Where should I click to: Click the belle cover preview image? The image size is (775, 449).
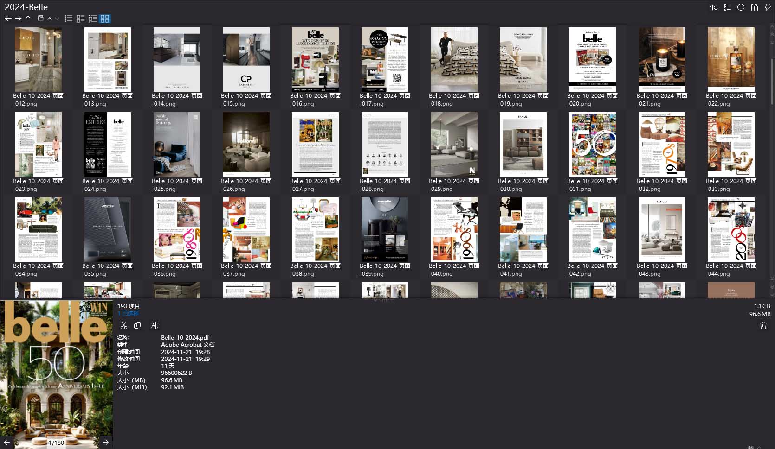click(57, 374)
